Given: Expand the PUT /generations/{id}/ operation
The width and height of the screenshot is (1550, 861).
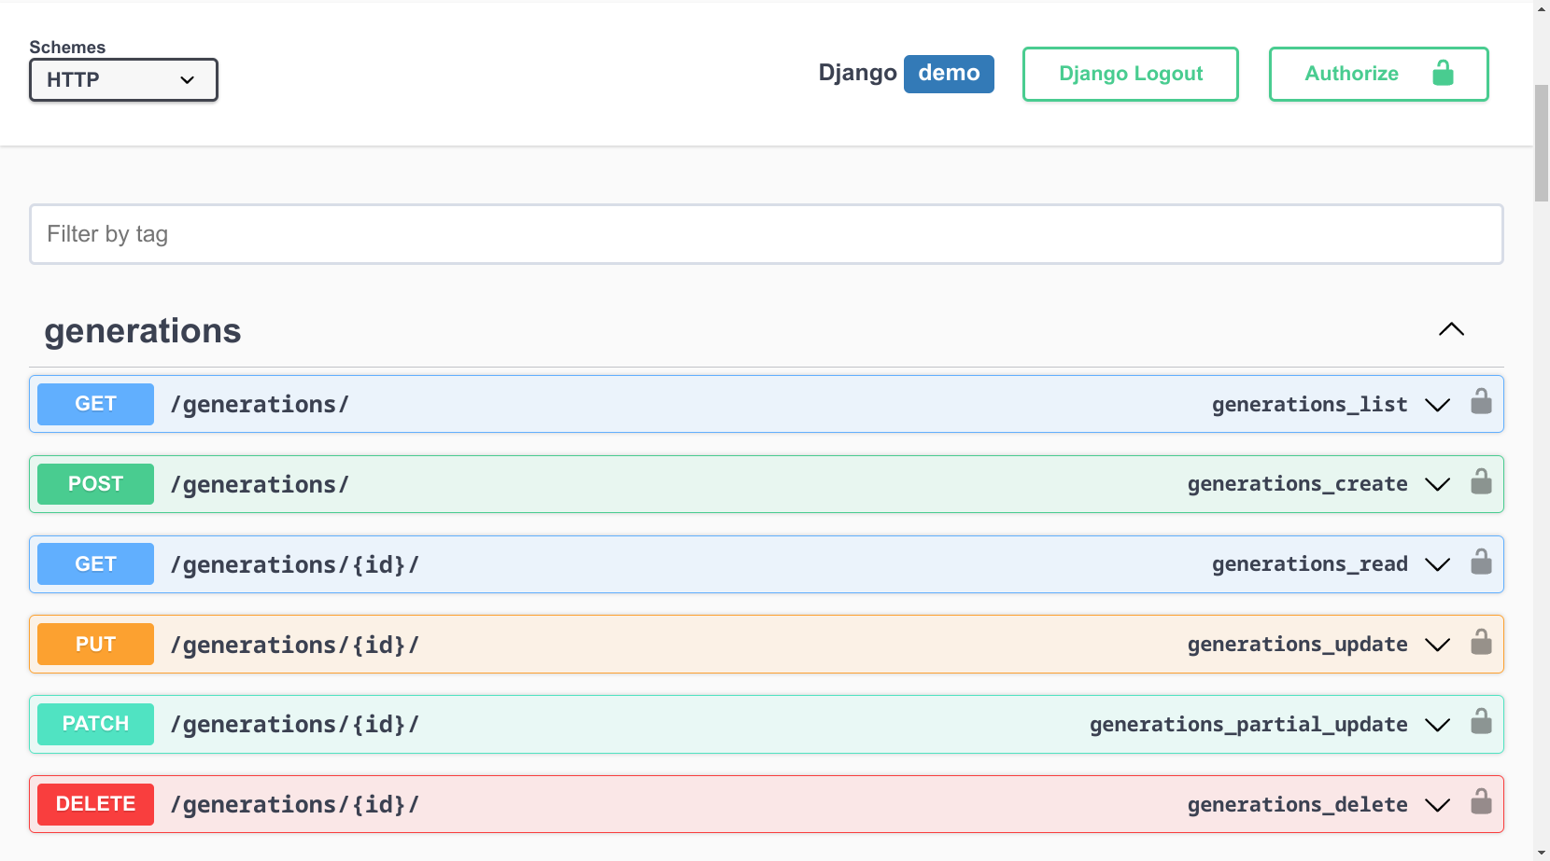Looking at the screenshot, I should 1438,644.
